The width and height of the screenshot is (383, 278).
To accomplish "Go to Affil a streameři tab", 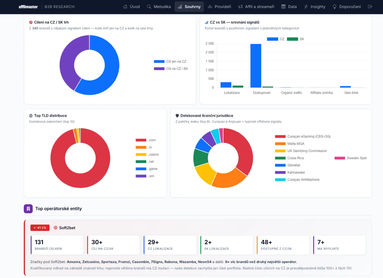I will point(256,6).
